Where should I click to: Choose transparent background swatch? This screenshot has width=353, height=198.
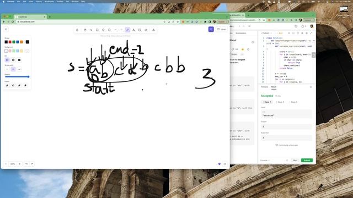(6, 51)
